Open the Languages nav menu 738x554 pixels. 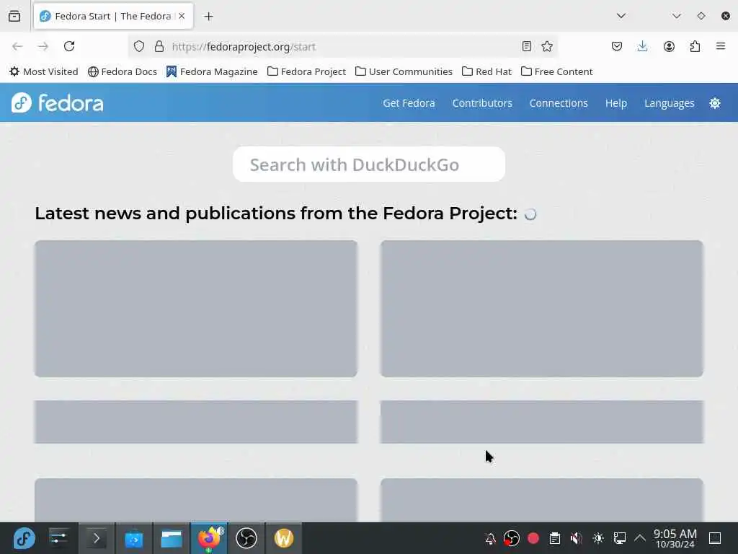[669, 103]
